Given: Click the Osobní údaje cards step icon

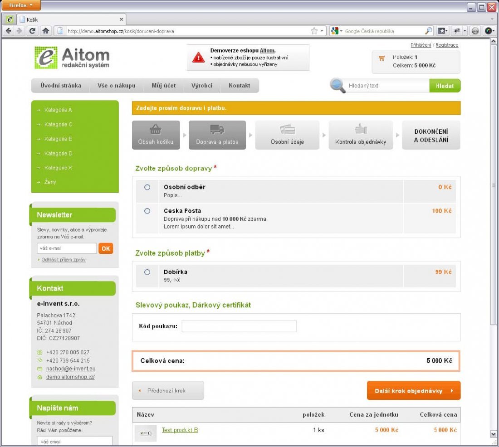Looking at the screenshot, I should pos(287,130).
